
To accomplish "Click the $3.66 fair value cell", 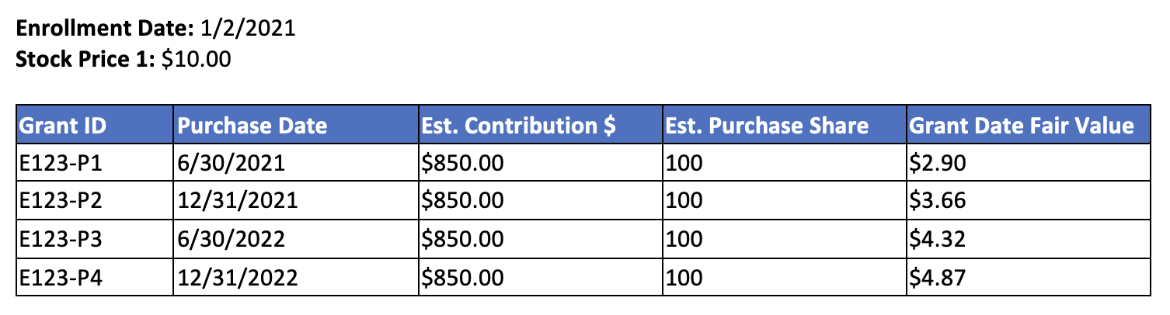I will pos(1028,201).
